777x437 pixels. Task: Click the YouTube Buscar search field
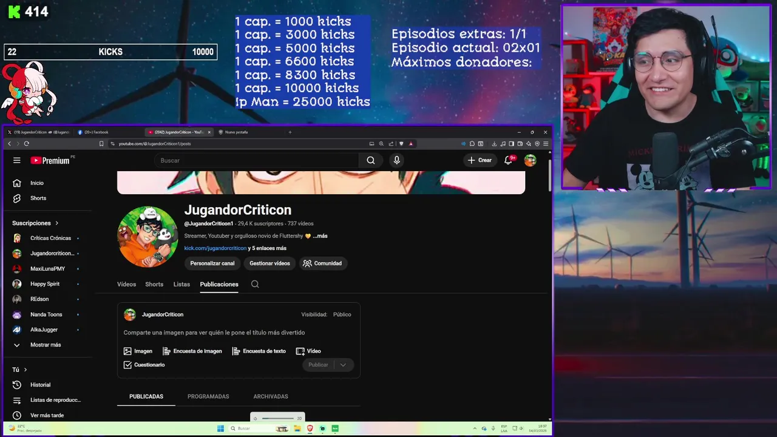tap(257, 160)
